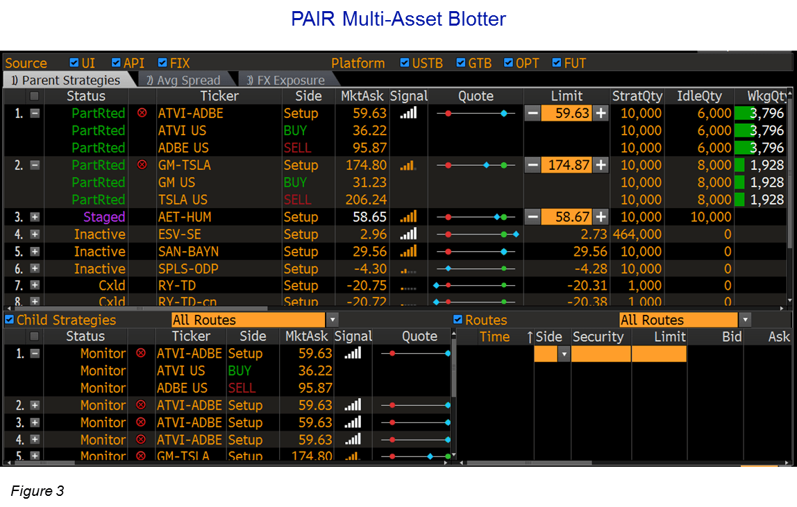Toggle the USTB platform checkbox
797x507 pixels.
click(405, 62)
